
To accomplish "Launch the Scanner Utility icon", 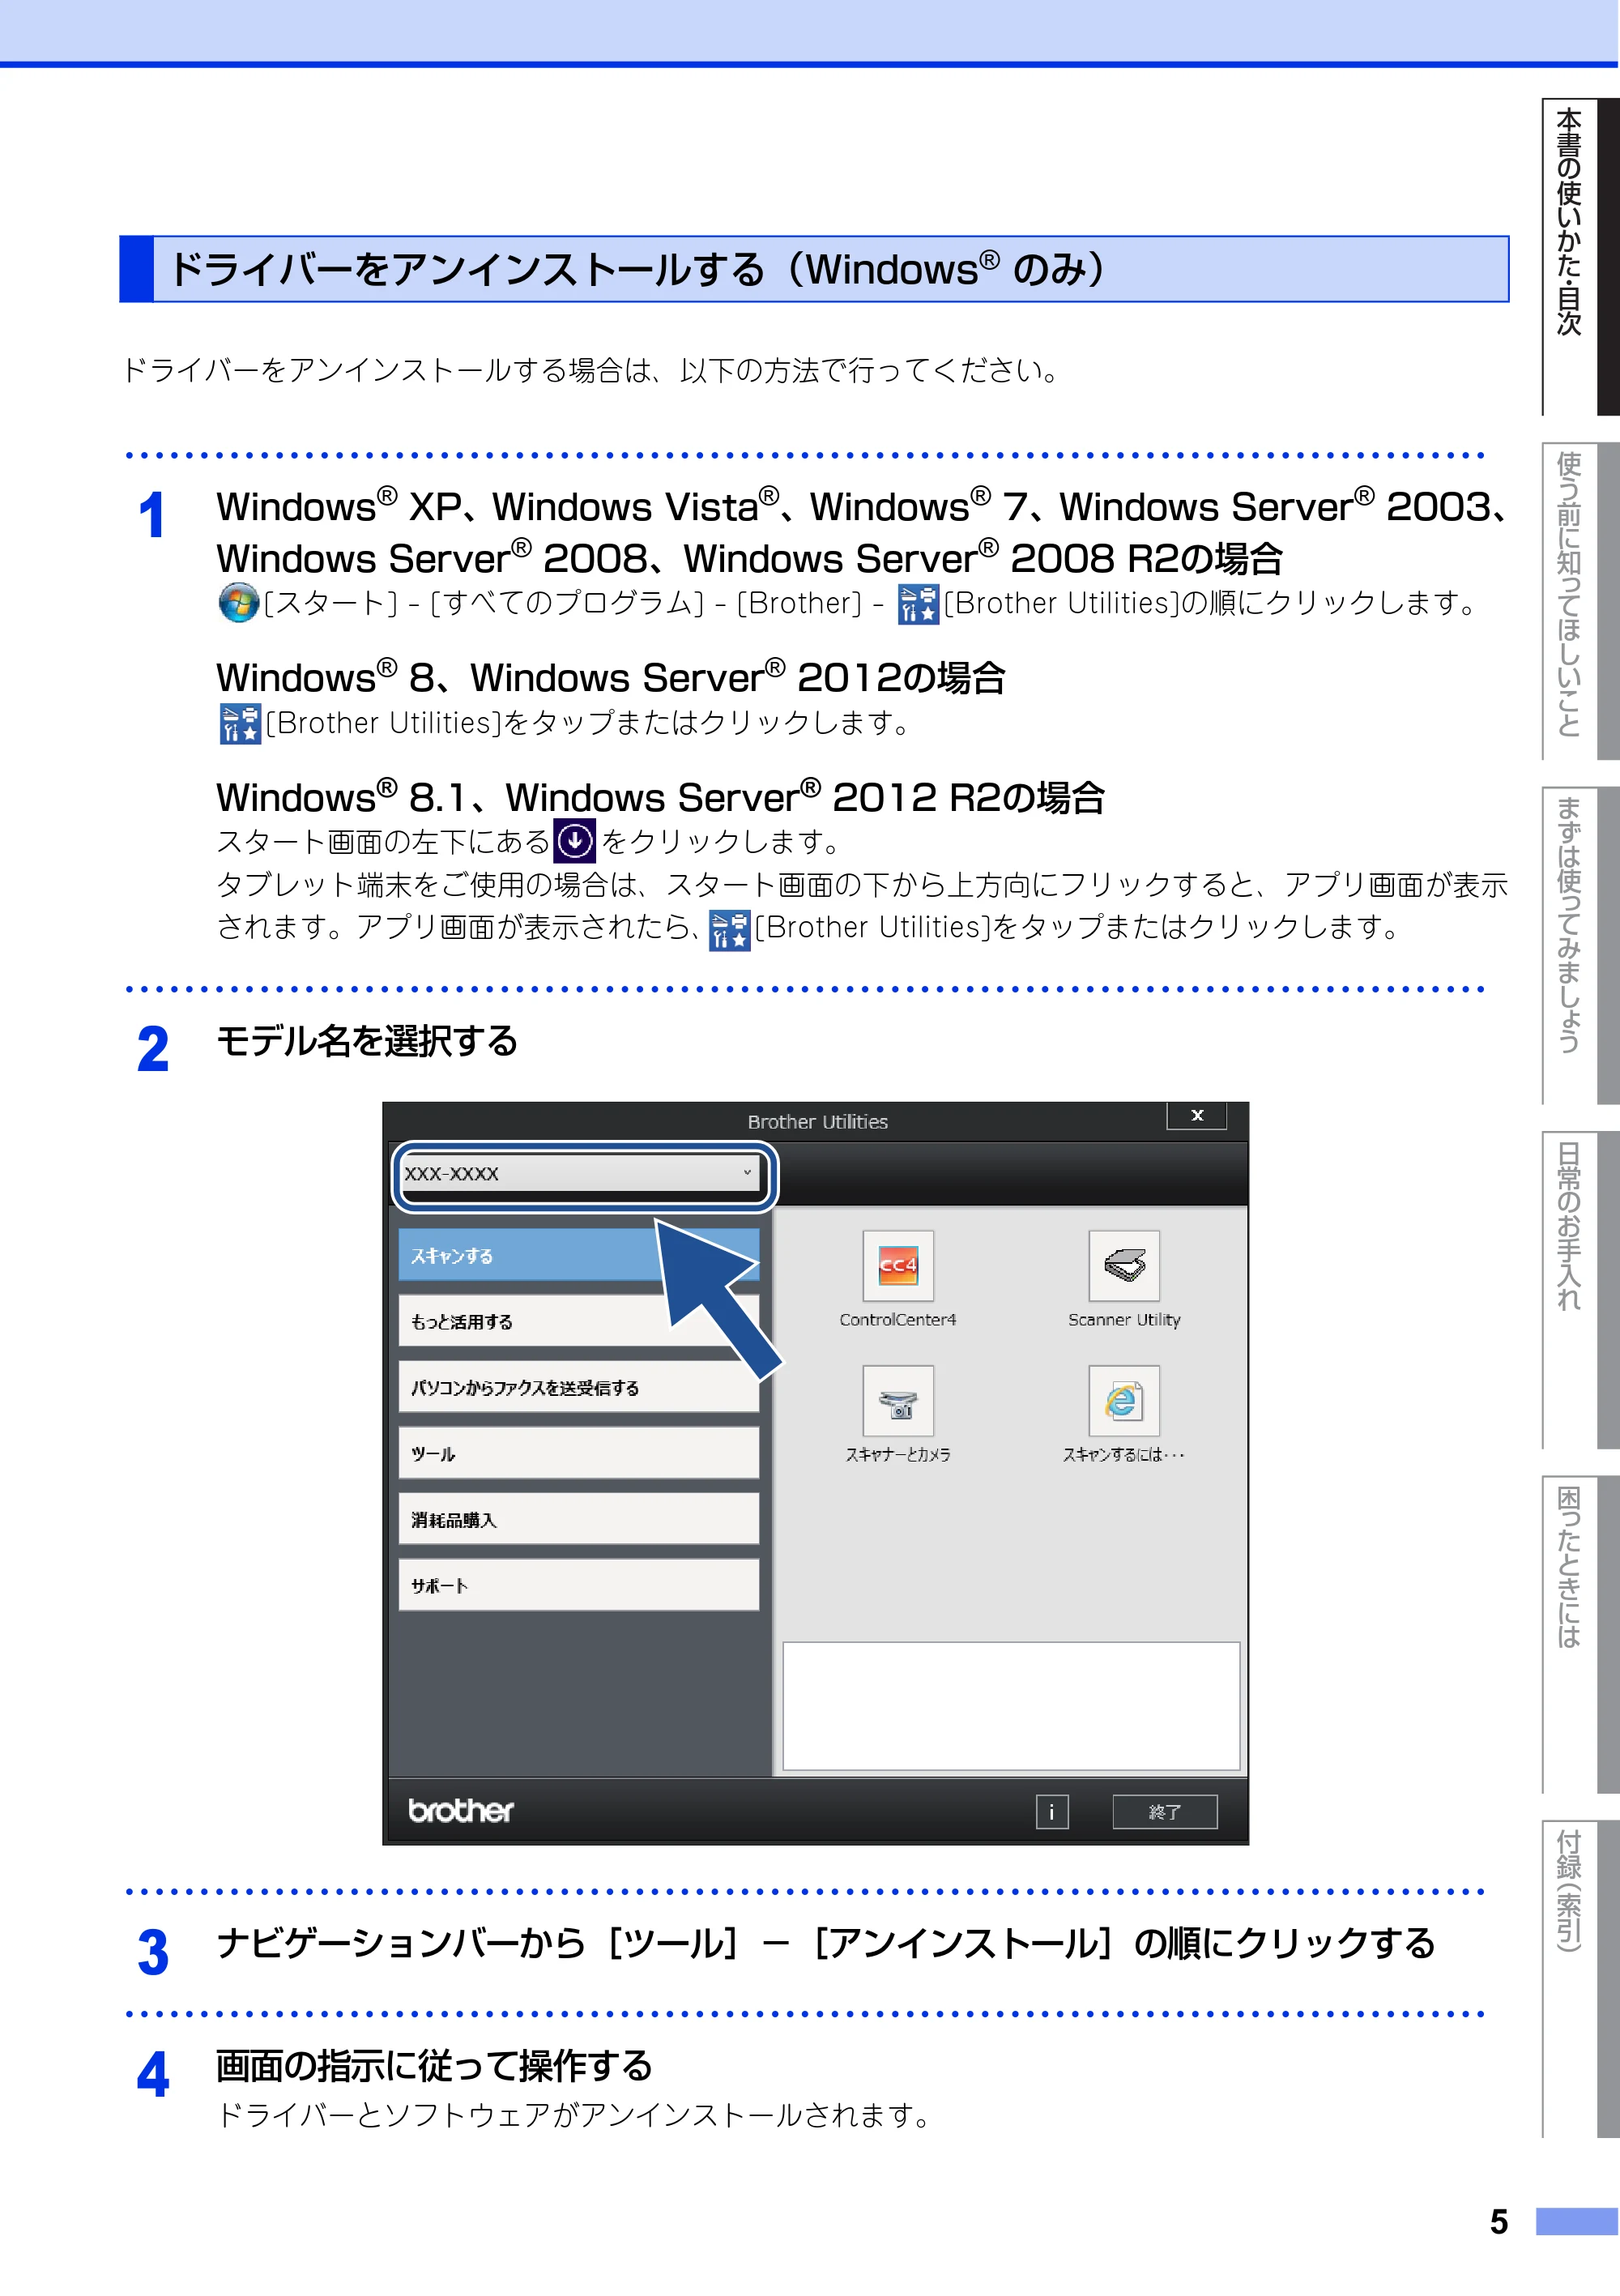I will click(1124, 1265).
